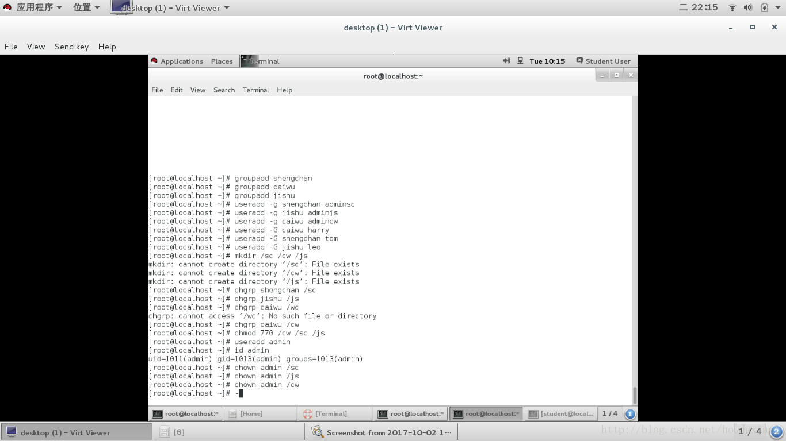Click the lifebuoy icon of [Terminal] taskbar item

click(x=308, y=413)
